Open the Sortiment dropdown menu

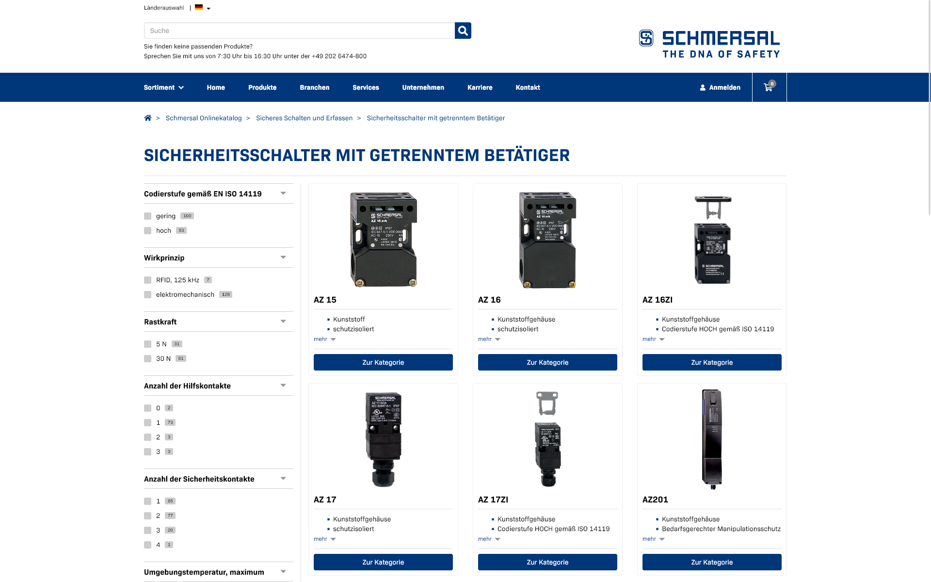(x=164, y=87)
